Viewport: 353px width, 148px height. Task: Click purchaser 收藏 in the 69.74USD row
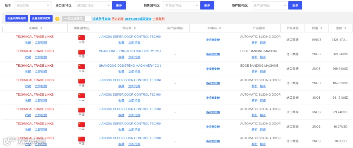pos(28,115)
